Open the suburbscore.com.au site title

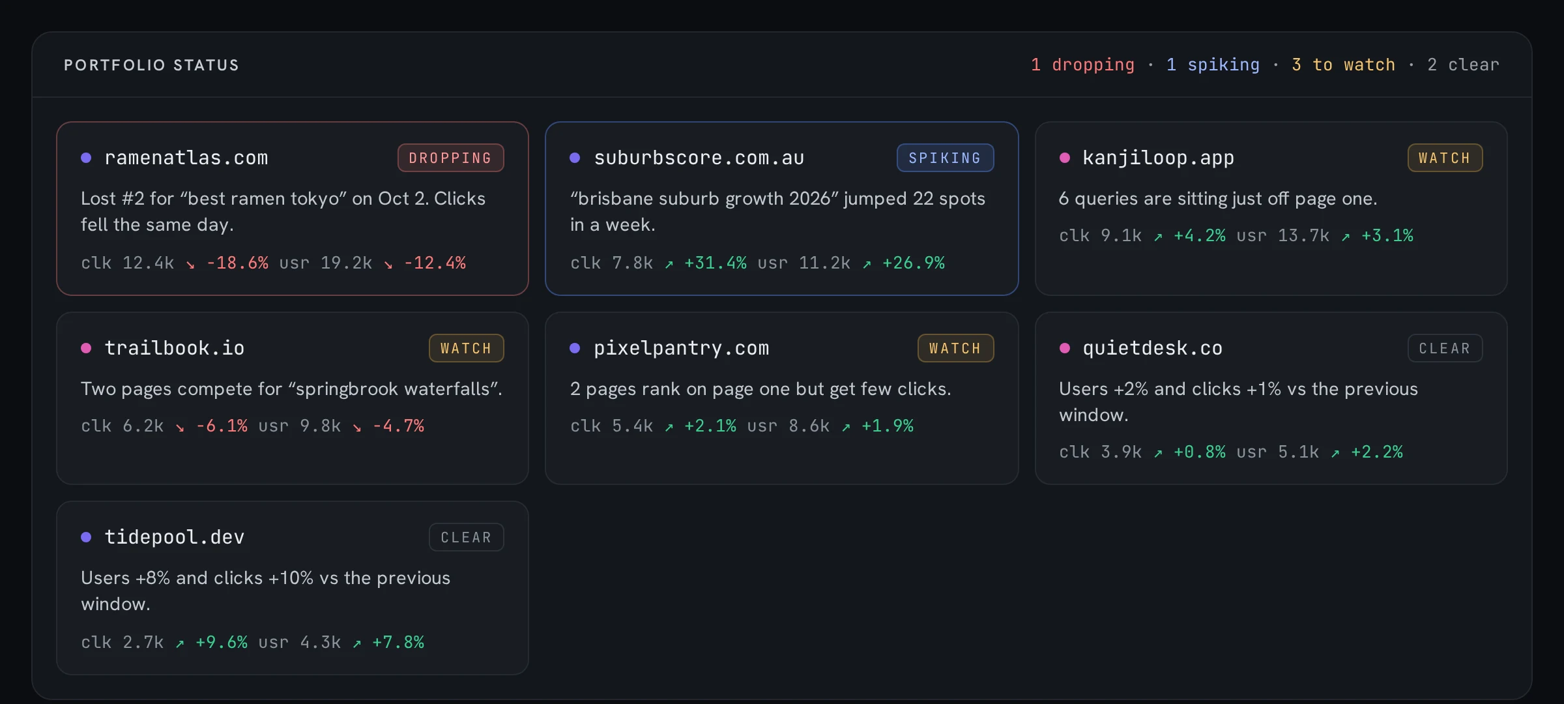point(699,158)
